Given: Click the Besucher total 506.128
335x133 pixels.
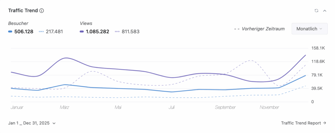Looking at the screenshot, I should click(24, 32).
